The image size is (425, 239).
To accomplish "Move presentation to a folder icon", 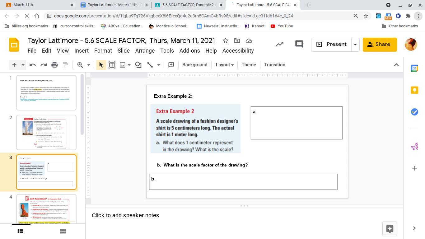I will click(237, 41).
